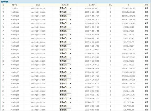Screen dimensions: 151x111
Task: Edit user yuanling35 in row 26
Action: tap(146, 102)
